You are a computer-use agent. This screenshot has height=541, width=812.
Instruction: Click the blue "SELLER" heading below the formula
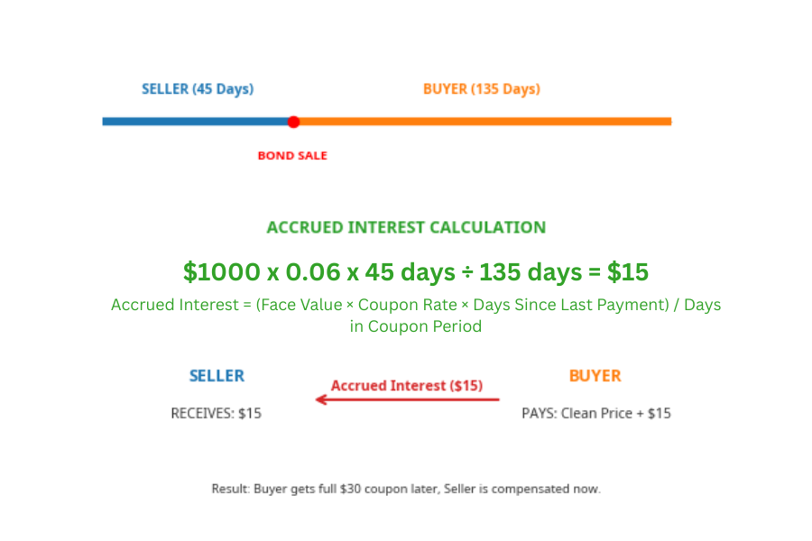217,376
